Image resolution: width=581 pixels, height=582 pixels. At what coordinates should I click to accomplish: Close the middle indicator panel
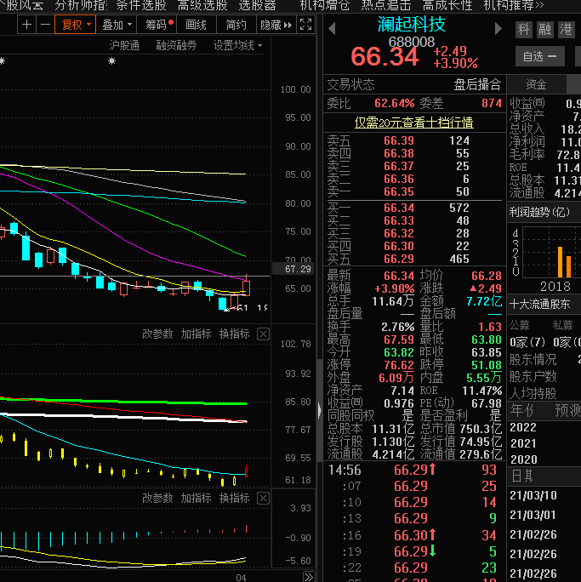pyautogui.click(x=263, y=334)
